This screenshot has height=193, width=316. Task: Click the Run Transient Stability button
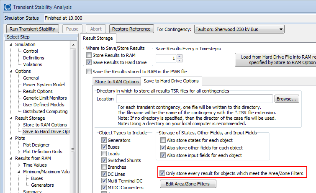(x=33, y=29)
